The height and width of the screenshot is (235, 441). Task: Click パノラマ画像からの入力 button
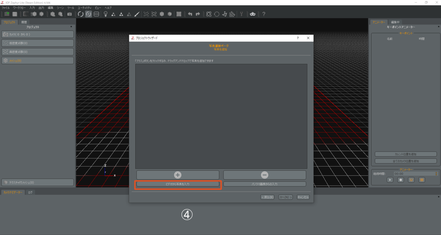265,184
